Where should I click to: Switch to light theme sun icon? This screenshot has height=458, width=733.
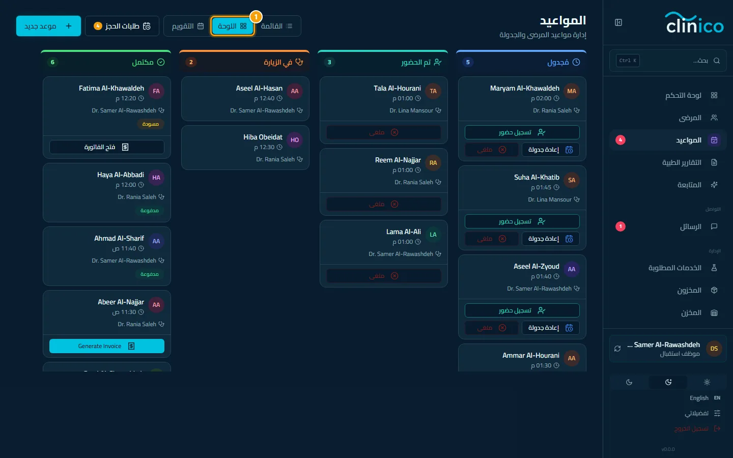pyautogui.click(x=707, y=382)
